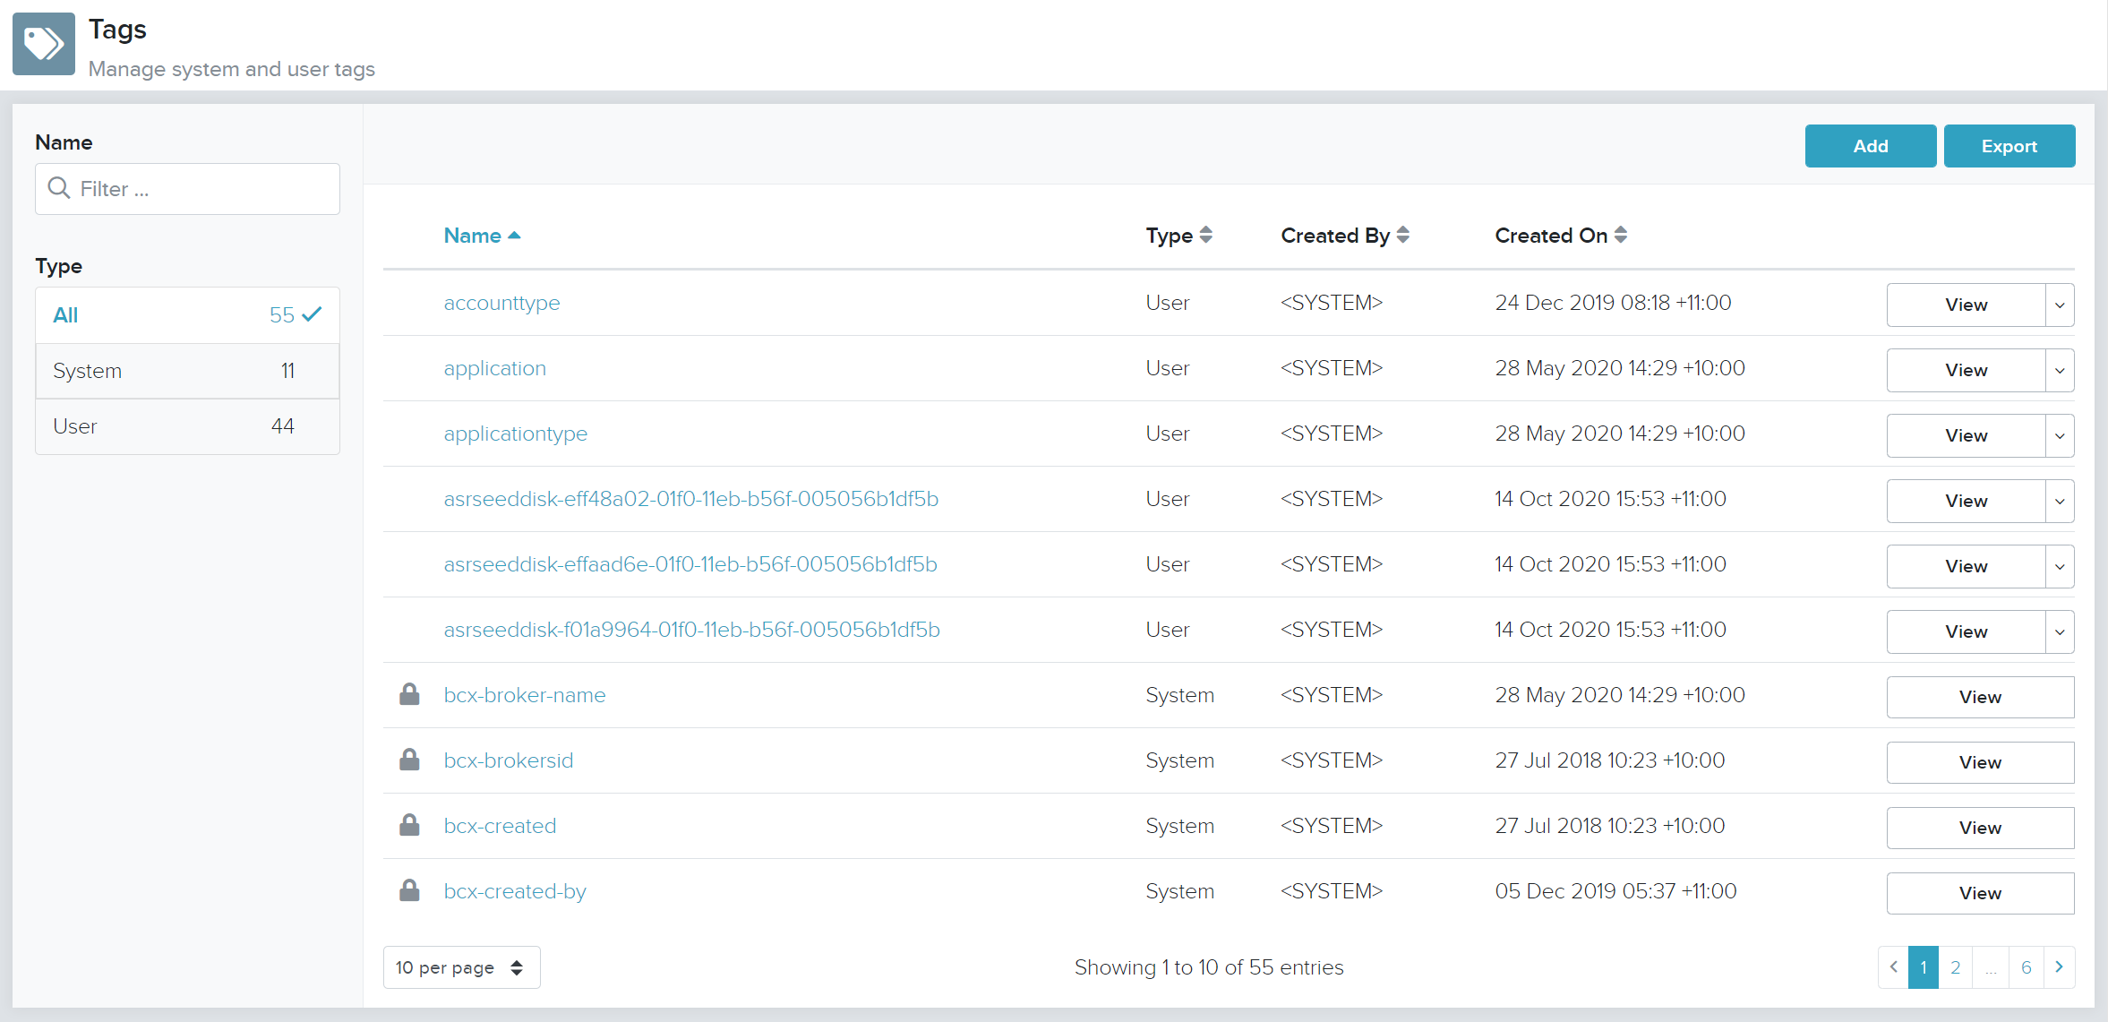
Task: Open the application link
Action: tap(494, 368)
